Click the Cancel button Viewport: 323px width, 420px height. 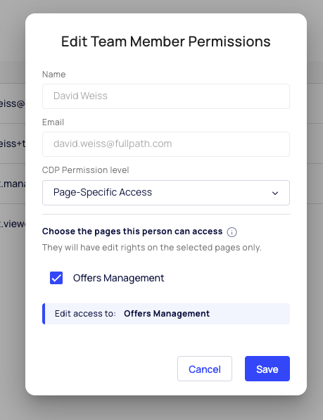coord(205,369)
